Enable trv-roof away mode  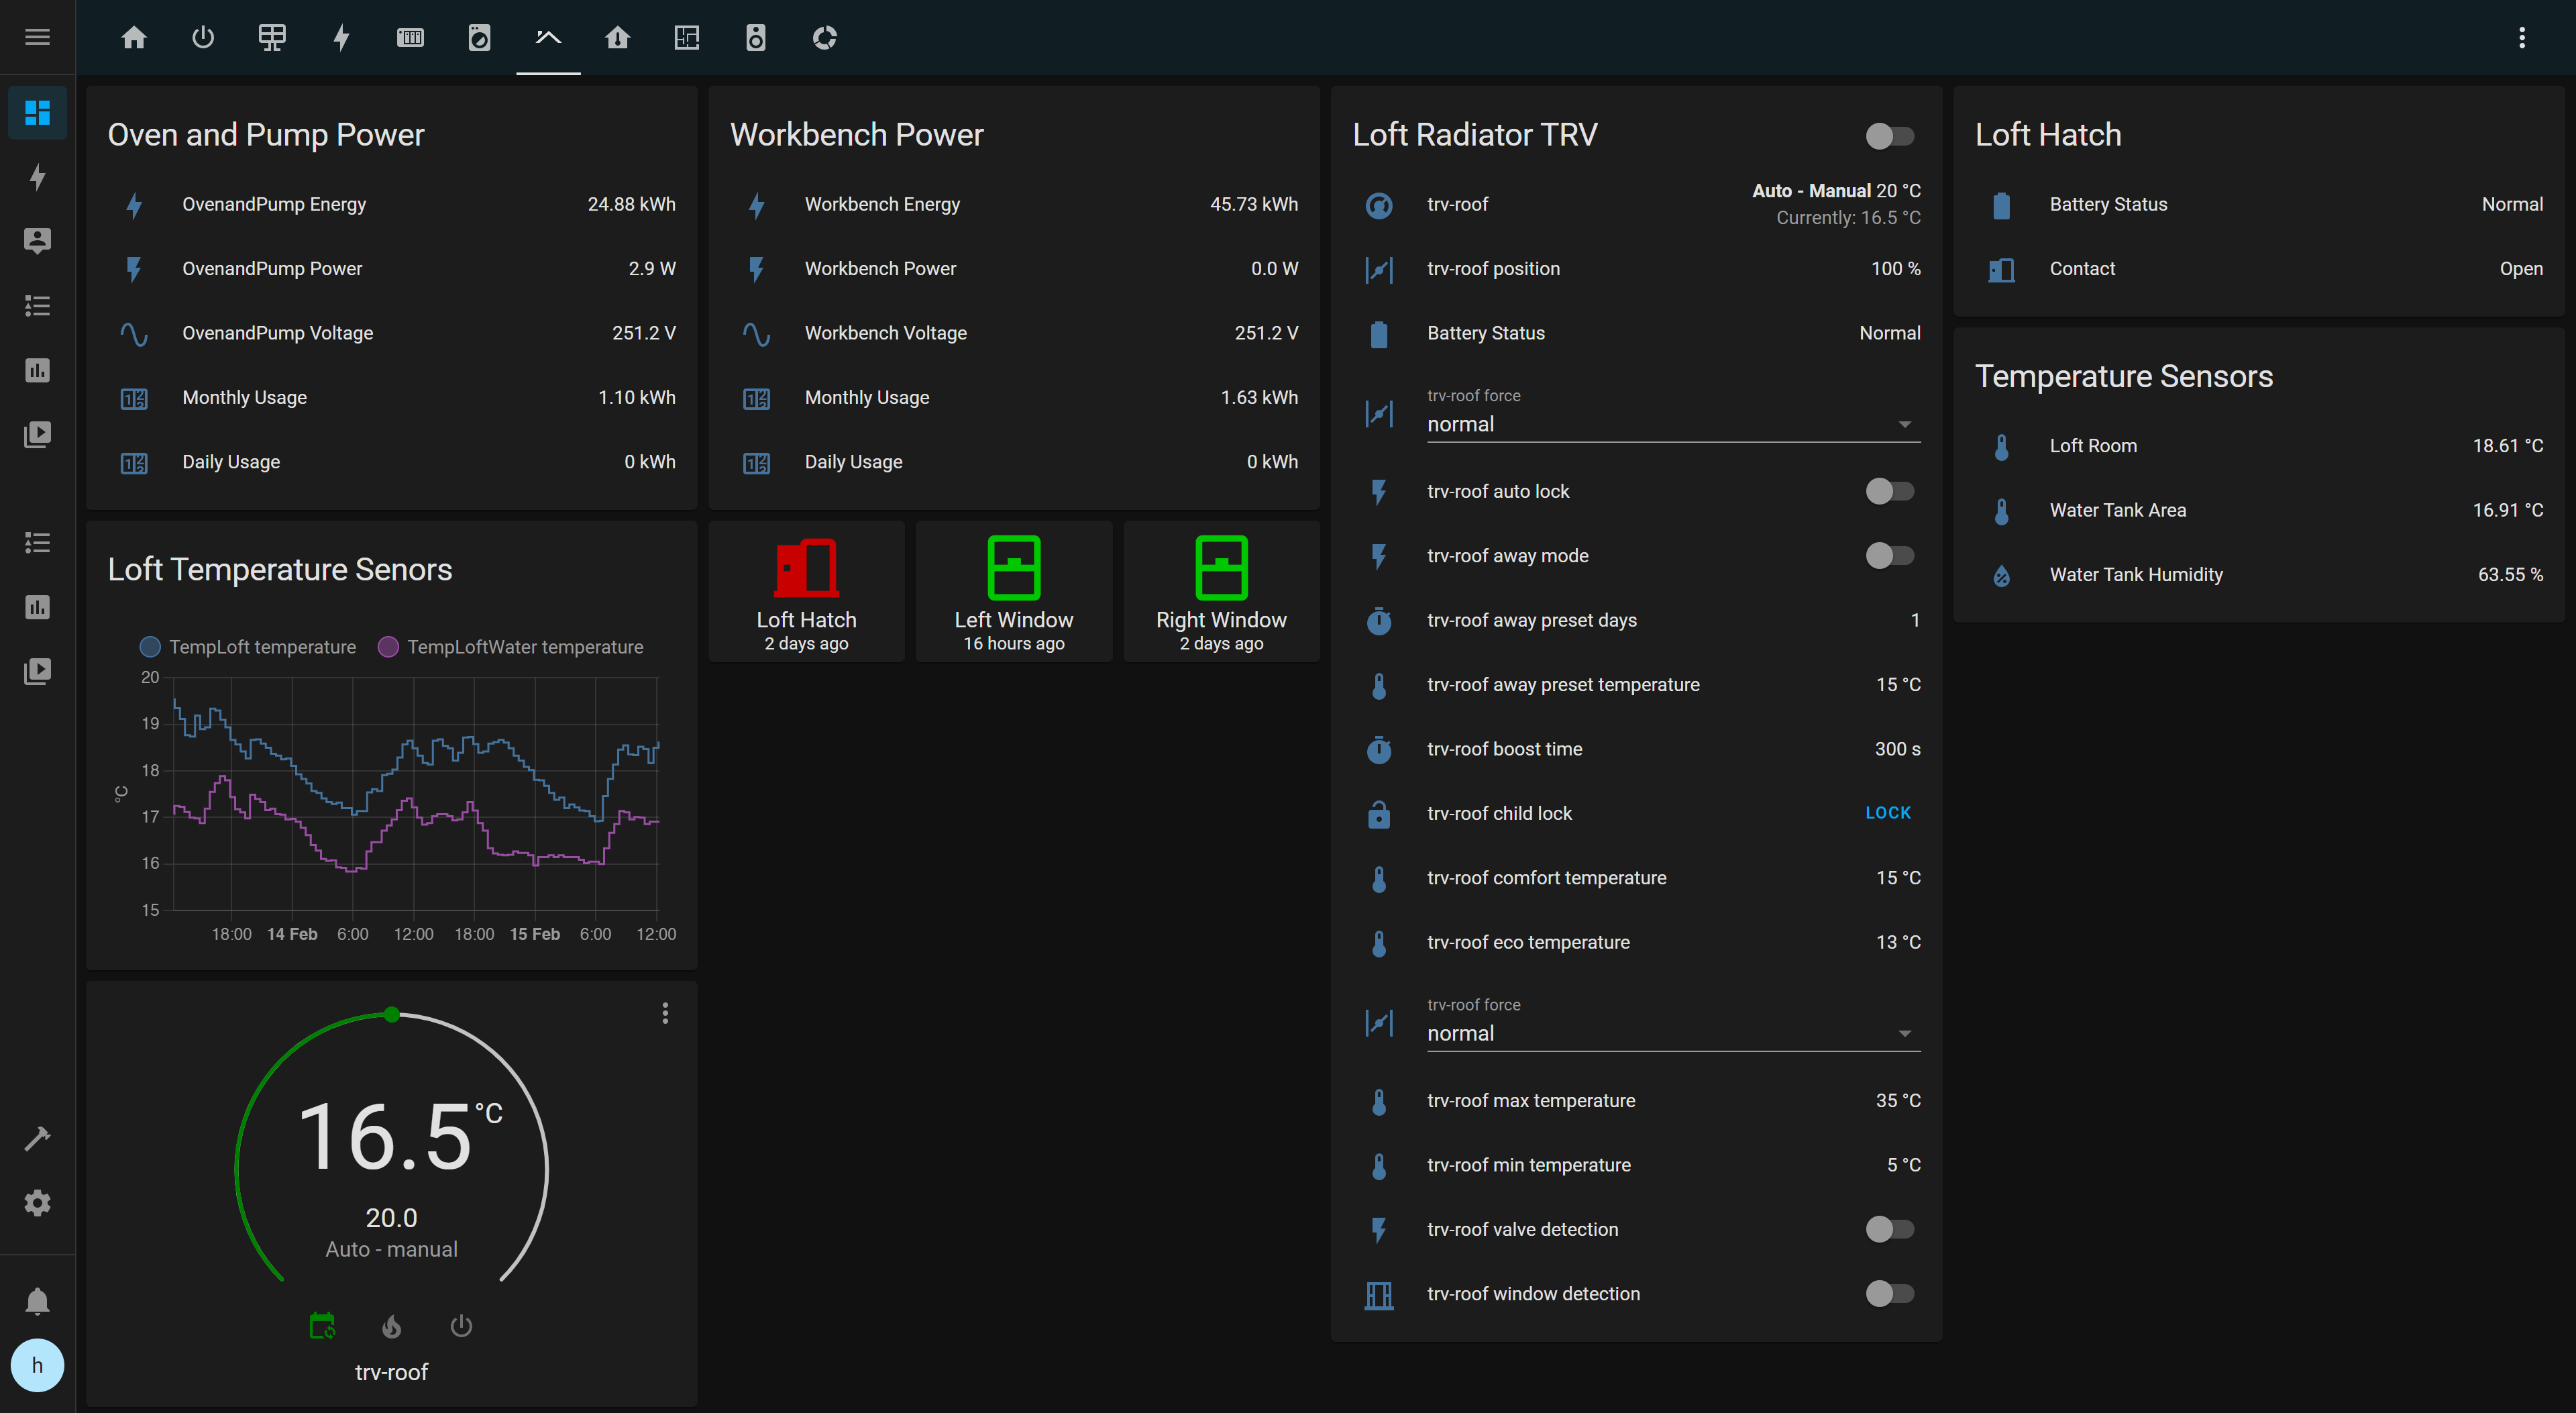coord(1889,556)
